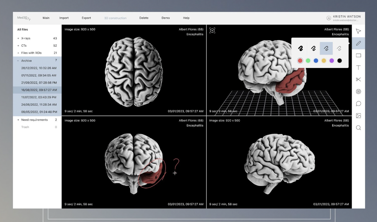Open the comment bubble tool

358,104
